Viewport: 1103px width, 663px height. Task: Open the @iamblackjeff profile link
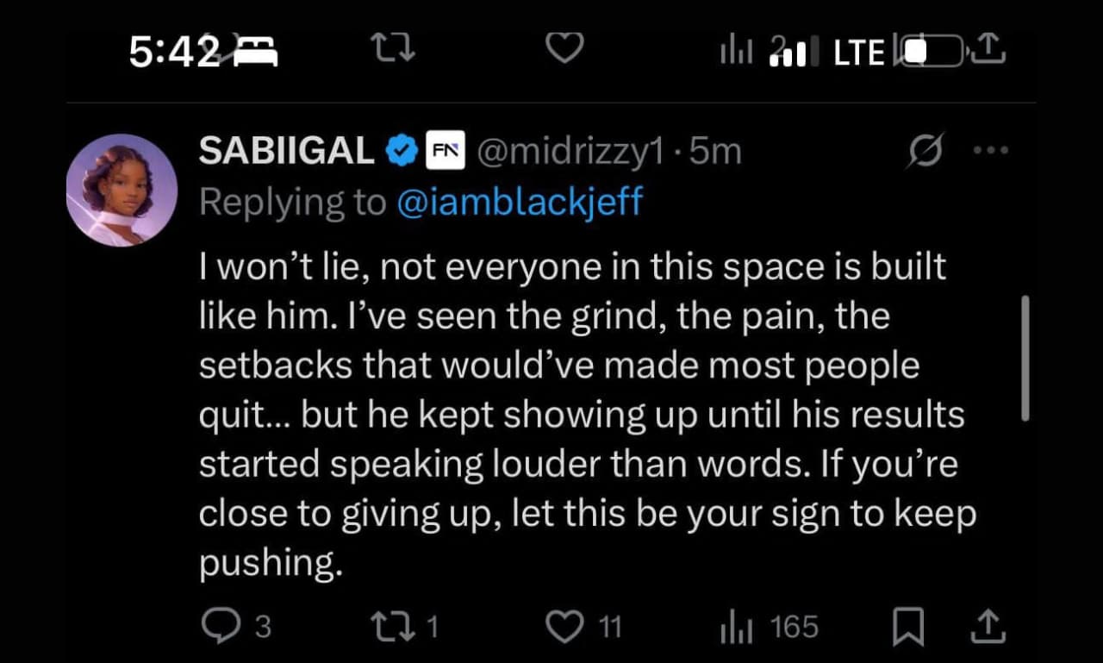520,202
